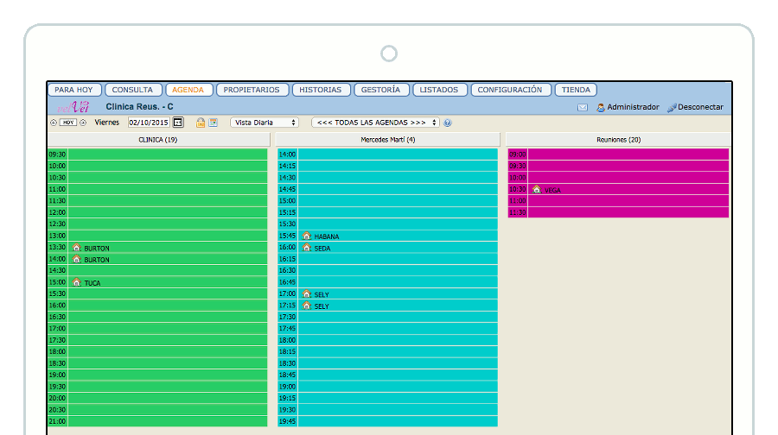The image size is (778, 435).
Task: Select the magenta 10:30 VEGA appointment
Action: click(x=628, y=189)
